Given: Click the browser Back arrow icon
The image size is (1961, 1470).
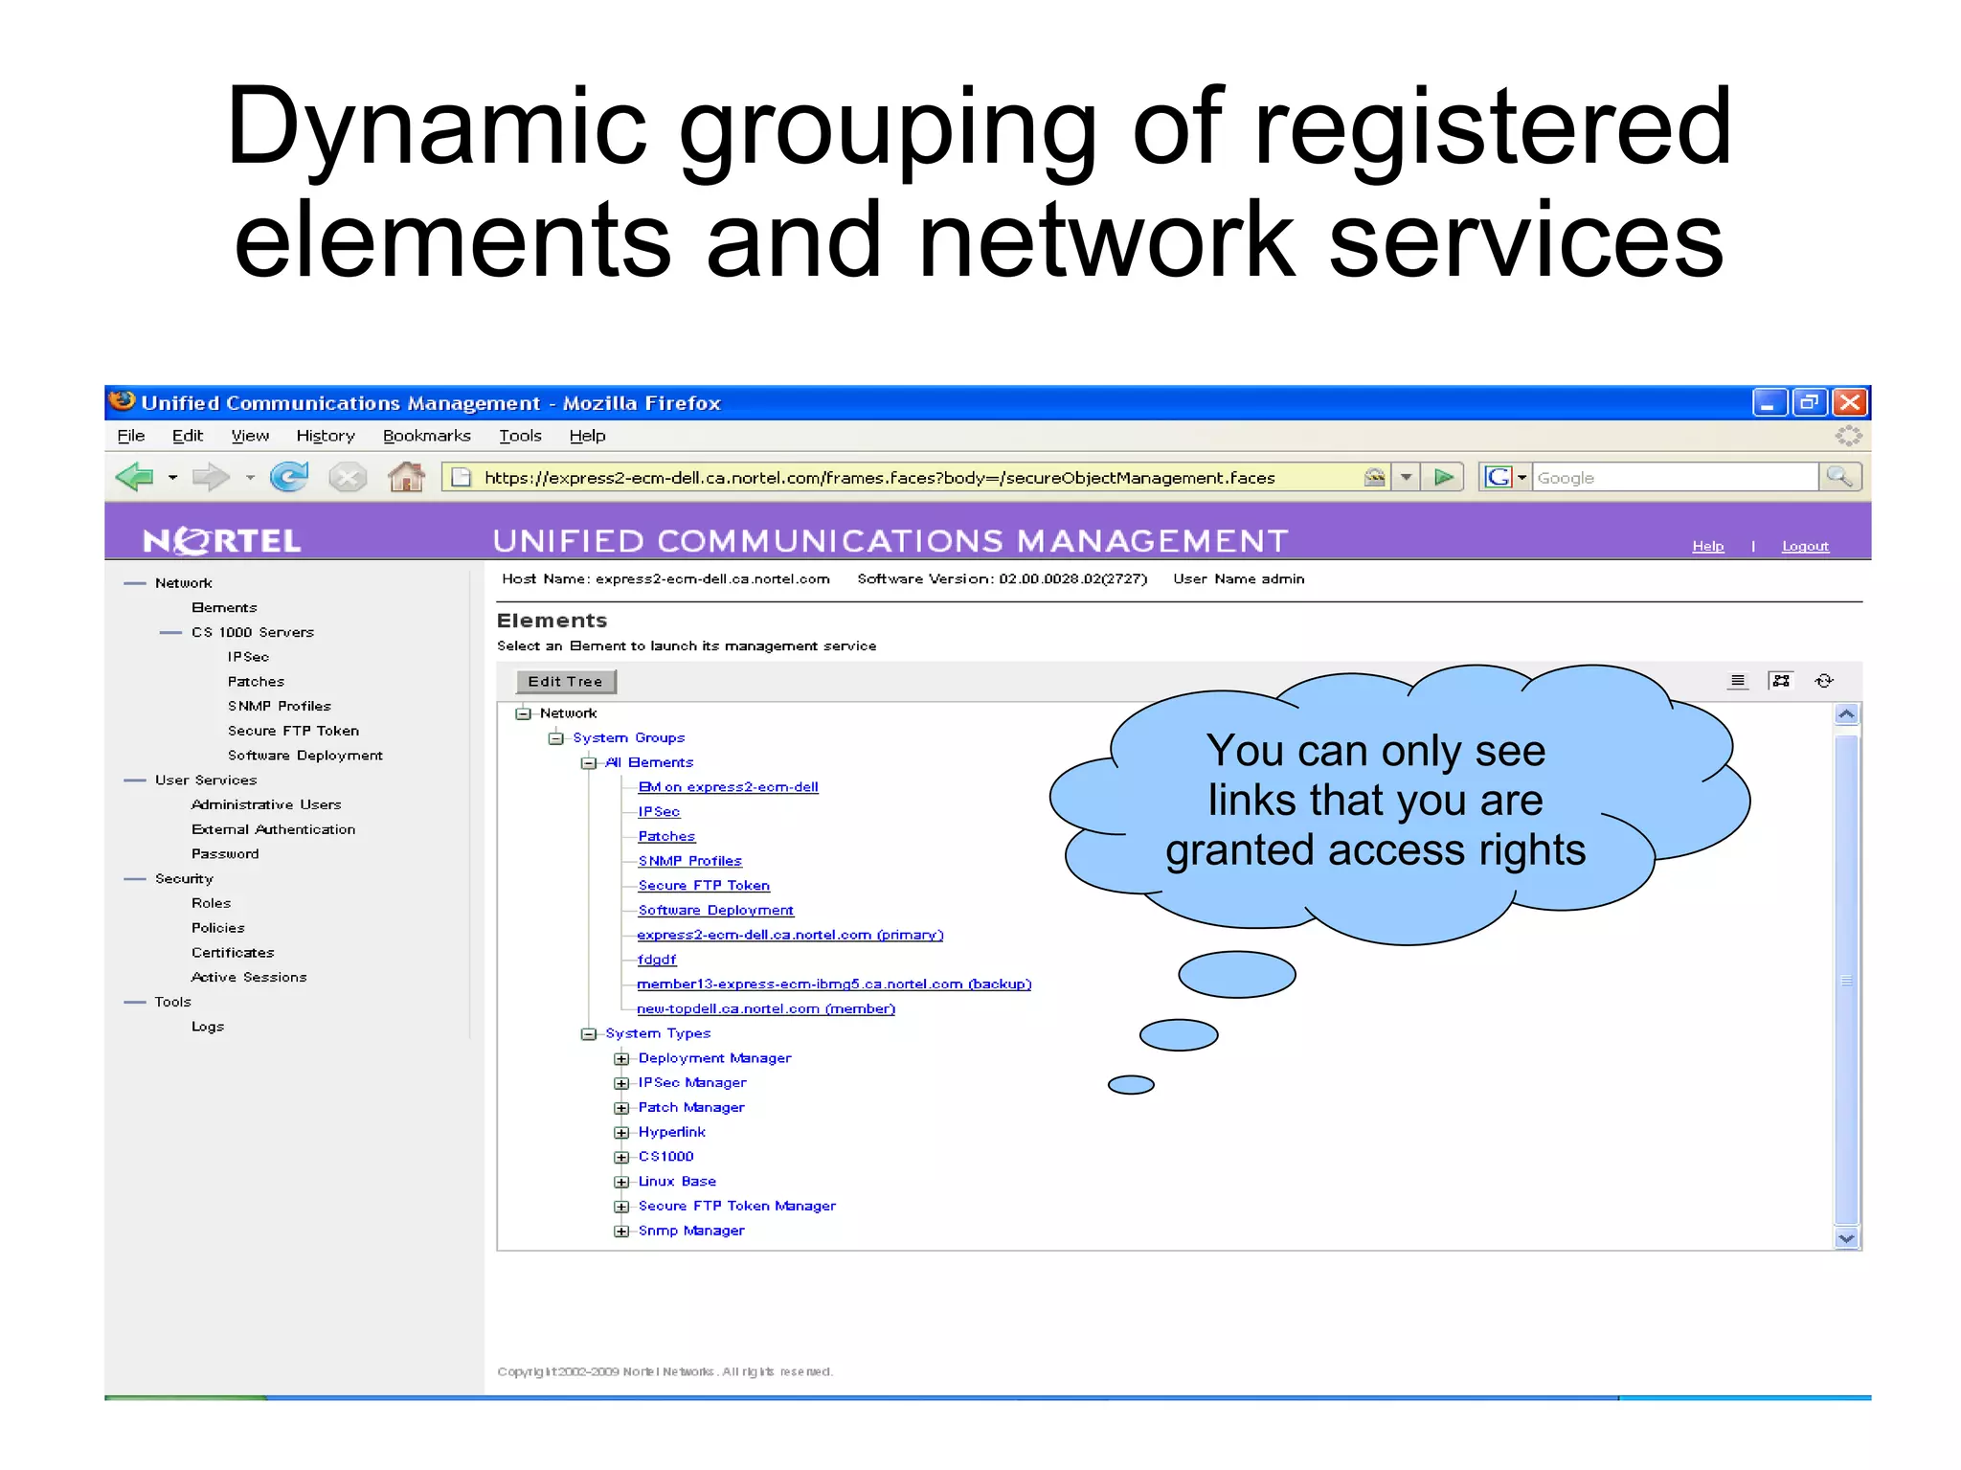Looking at the screenshot, I should (x=135, y=476).
